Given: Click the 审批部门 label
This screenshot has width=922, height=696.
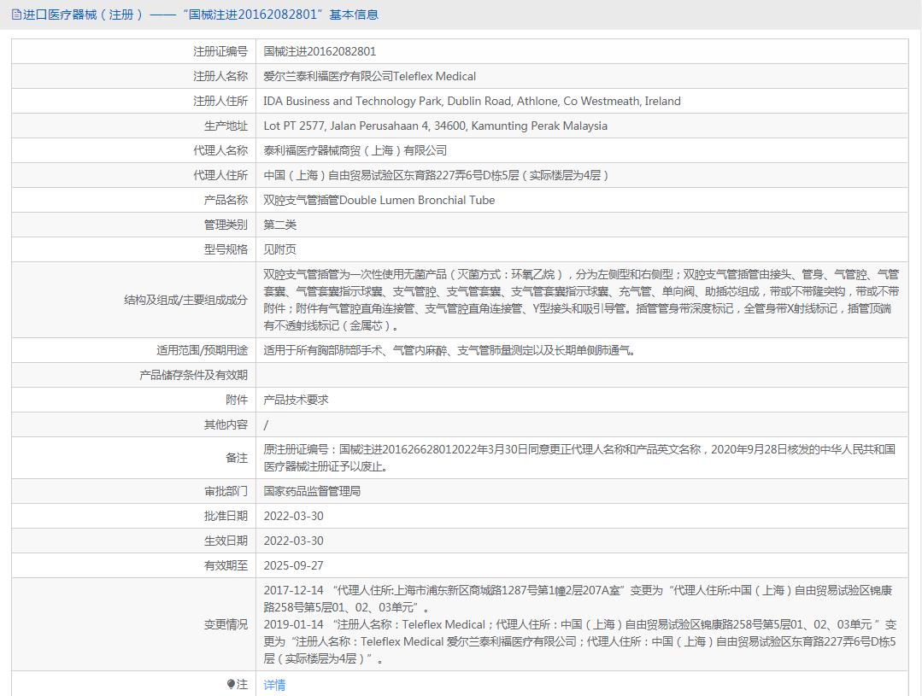Looking at the screenshot, I should coord(226,491).
